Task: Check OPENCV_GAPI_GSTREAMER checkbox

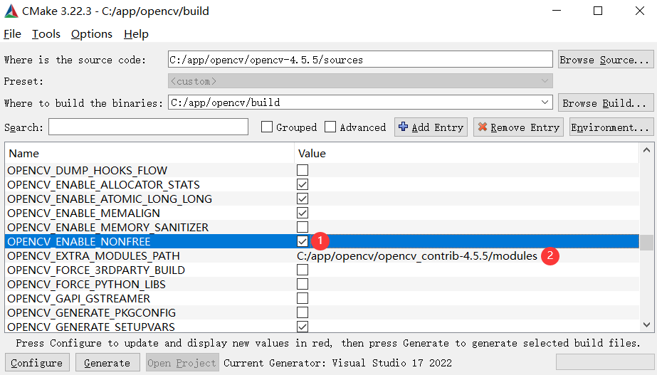Action: [x=303, y=298]
